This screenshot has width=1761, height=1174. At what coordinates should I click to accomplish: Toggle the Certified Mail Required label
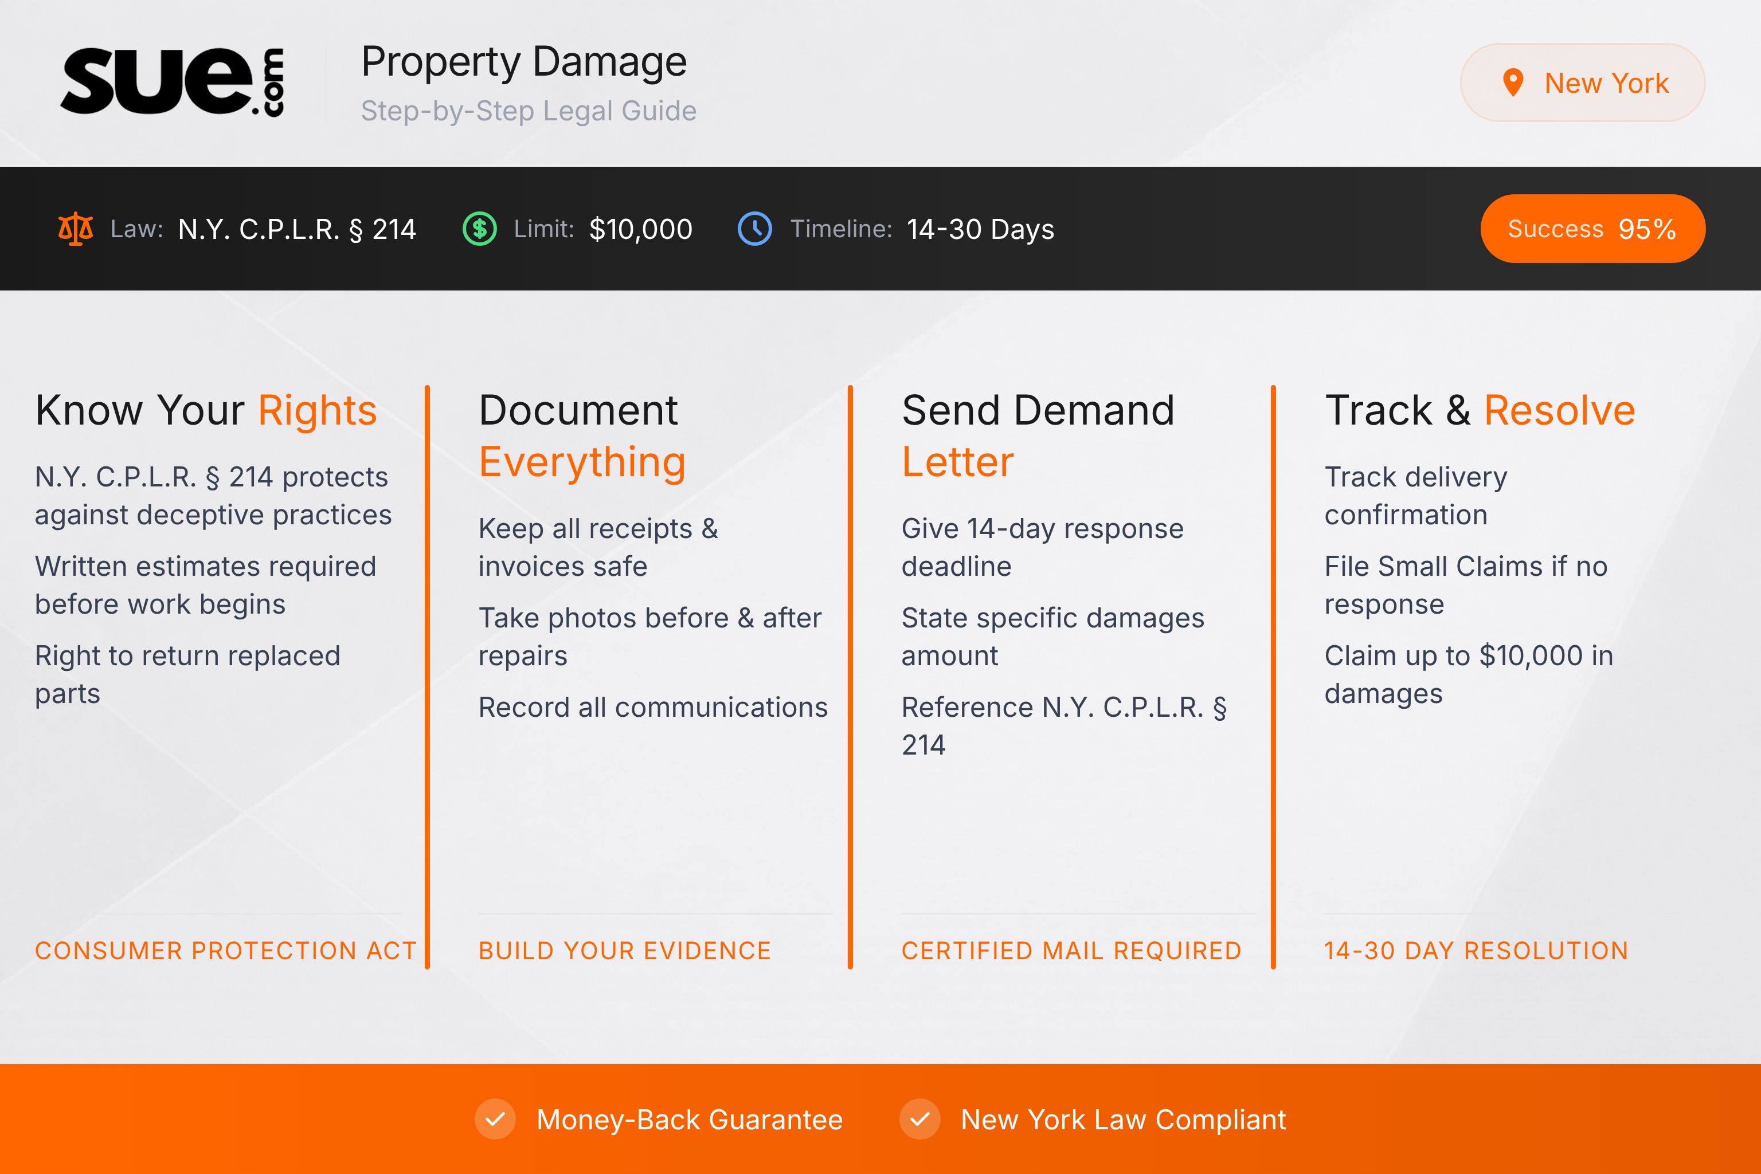1072,951
